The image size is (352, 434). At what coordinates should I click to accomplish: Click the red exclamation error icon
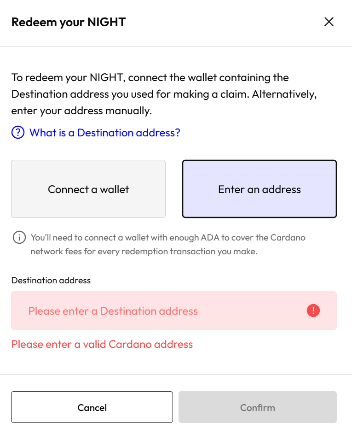313,311
